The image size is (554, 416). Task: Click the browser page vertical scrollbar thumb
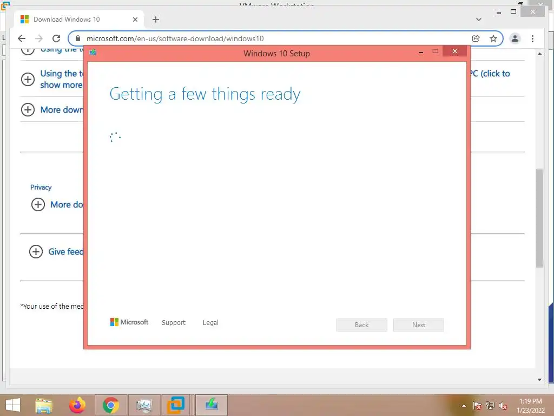pos(539,218)
